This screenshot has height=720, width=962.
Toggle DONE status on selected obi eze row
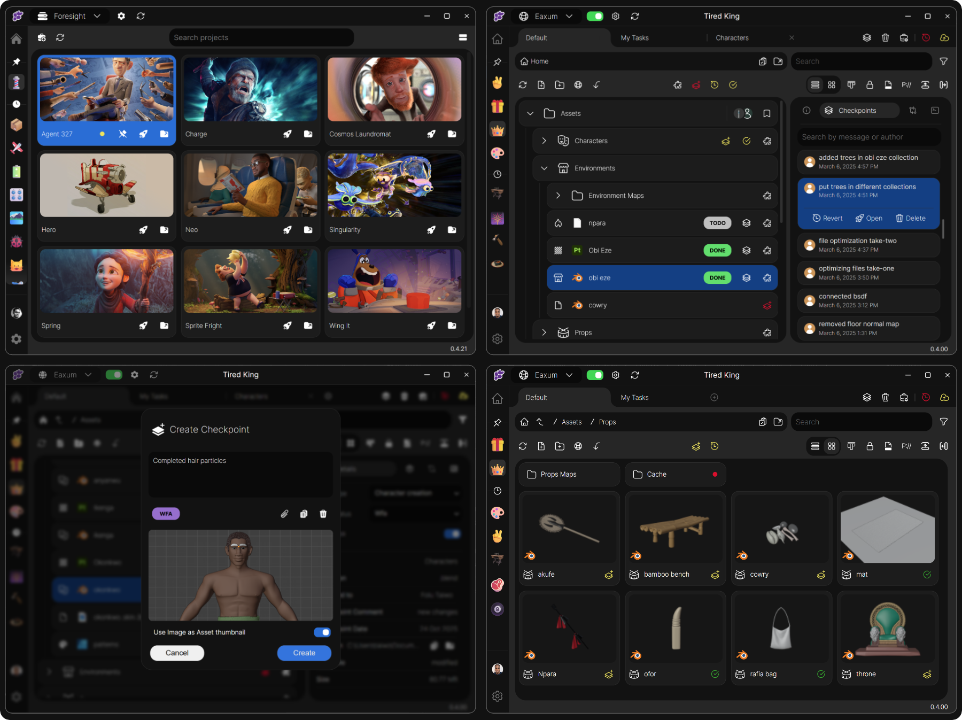pyautogui.click(x=717, y=278)
